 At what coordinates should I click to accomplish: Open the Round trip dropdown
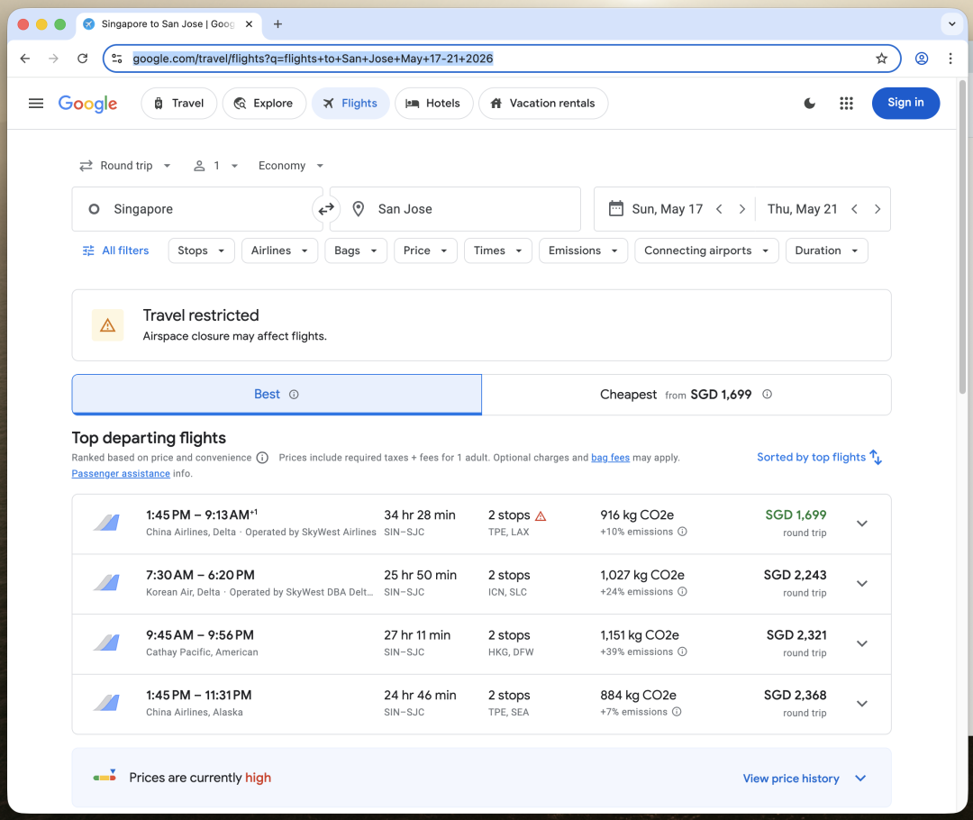pyautogui.click(x=124, y=166)
